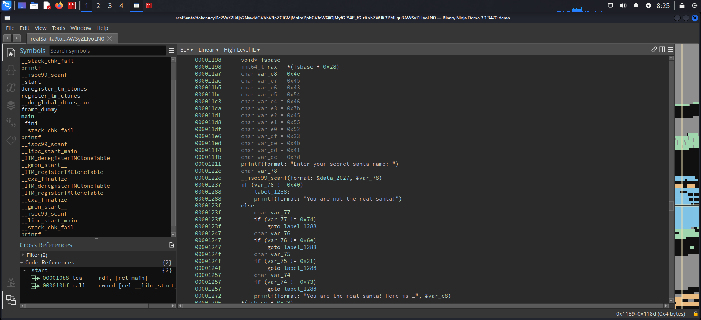Open the ELF view type dropdown
Viewport: 701px width, 320px height.
pos(187,50)
